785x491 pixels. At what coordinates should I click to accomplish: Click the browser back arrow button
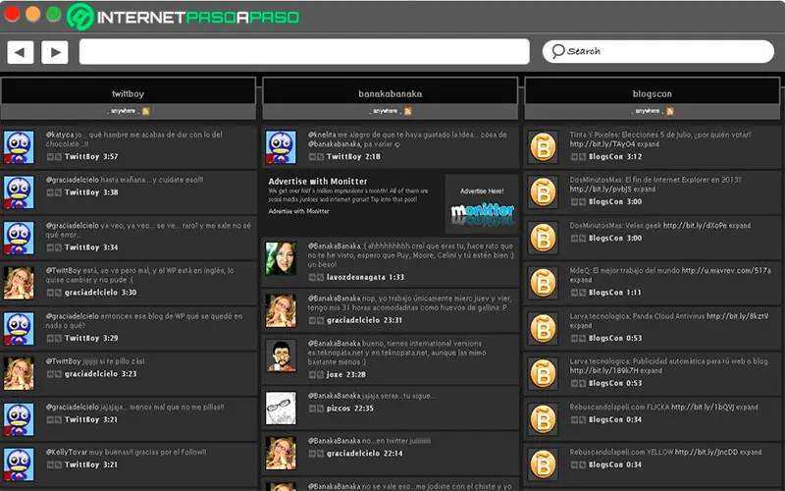pyautogui.click(x=20, y=52)
